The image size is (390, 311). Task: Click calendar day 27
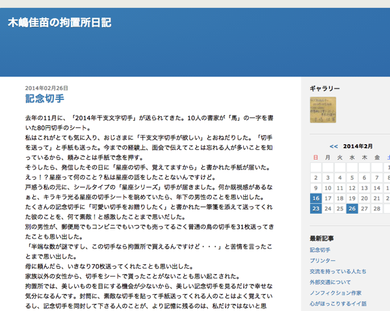[x=365, y=208]
